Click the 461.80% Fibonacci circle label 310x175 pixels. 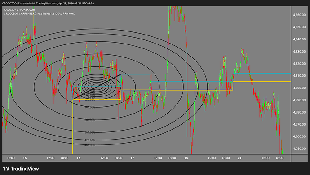coord(90,145)
